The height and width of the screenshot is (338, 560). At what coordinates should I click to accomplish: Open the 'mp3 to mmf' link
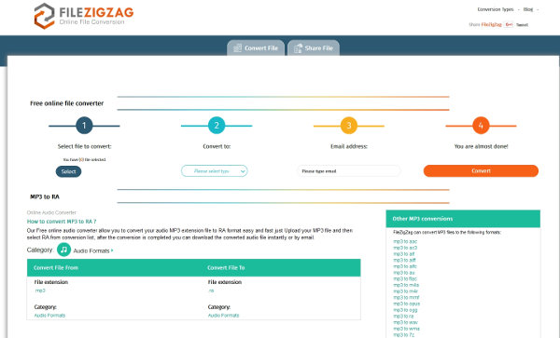406,297
